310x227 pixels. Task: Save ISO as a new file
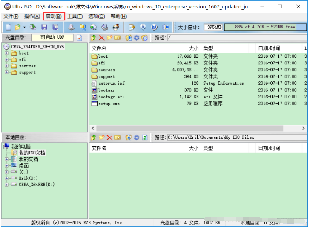click(55, 27)
